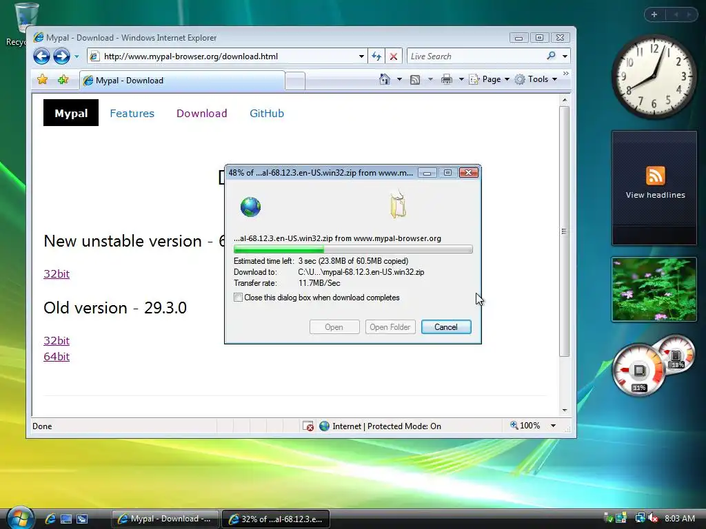Click the 32bit link under New unstable version
This screenshot has height=529, width=706.
coord(57,274)
